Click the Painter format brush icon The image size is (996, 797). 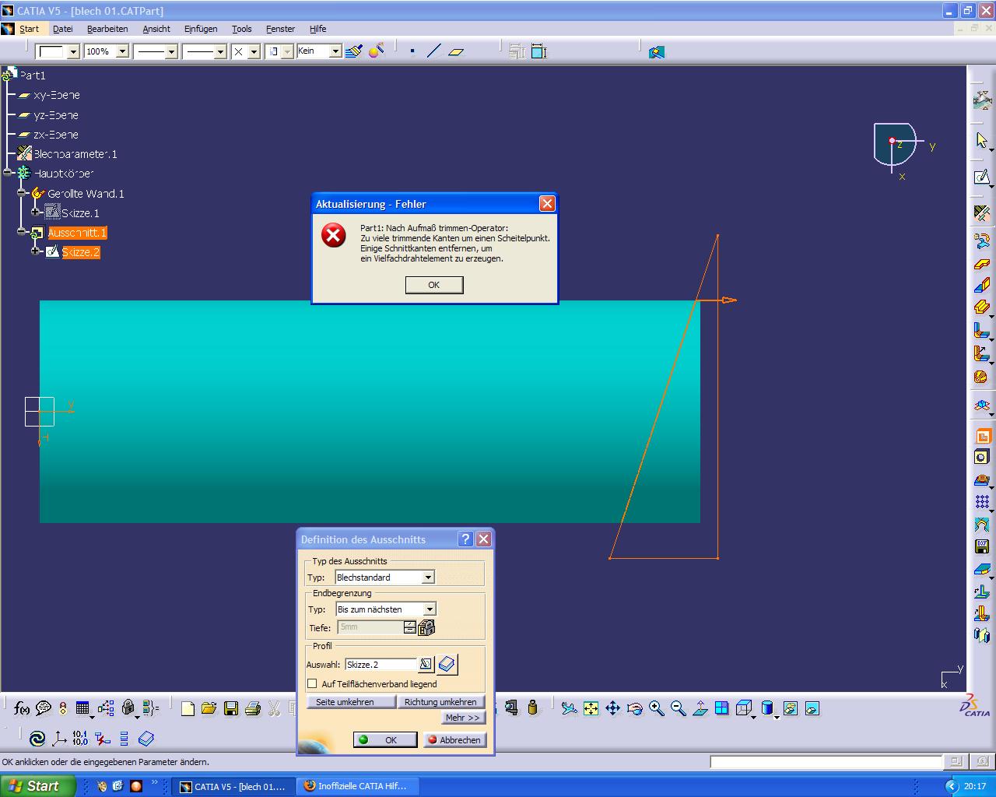354,51
